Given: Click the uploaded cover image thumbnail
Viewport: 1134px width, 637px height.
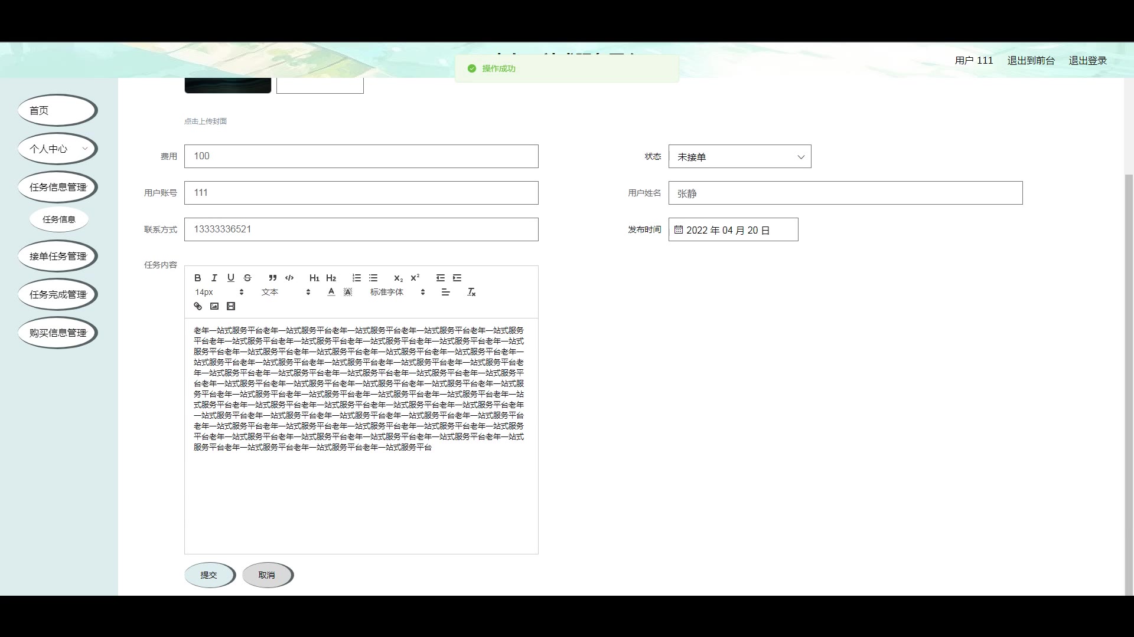Looking at the screenshot, I should pos(227,86).
